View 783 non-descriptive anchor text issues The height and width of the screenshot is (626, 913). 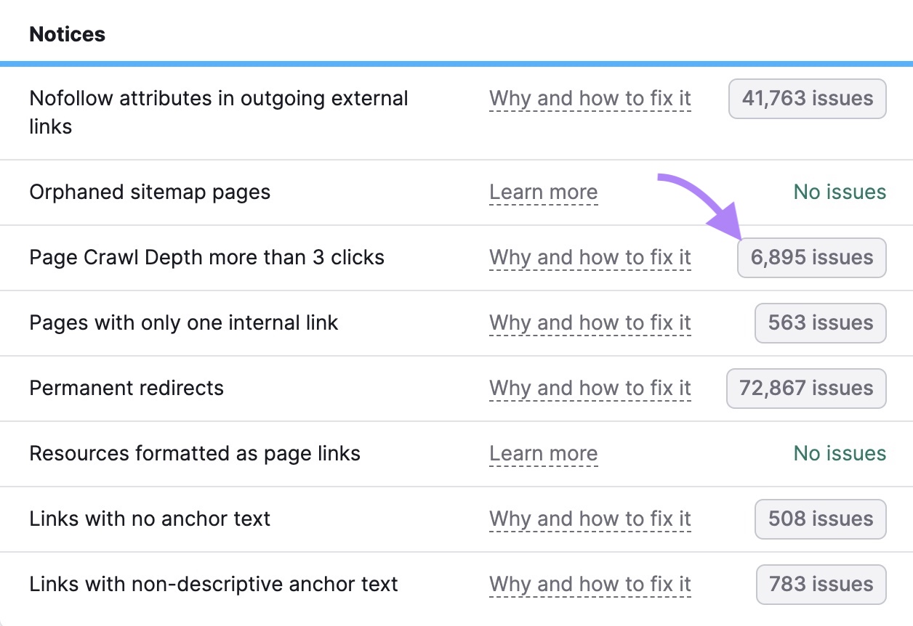[821, 584]
